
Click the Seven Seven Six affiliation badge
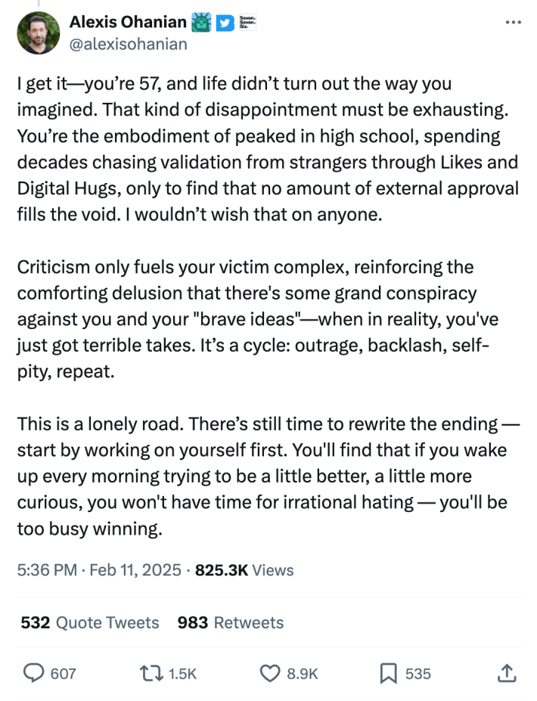(x=247, y=21)
